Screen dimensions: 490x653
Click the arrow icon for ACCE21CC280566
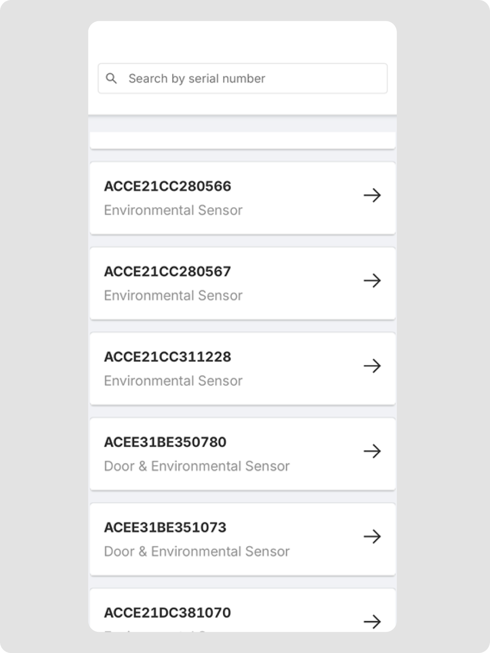point(372,195)
